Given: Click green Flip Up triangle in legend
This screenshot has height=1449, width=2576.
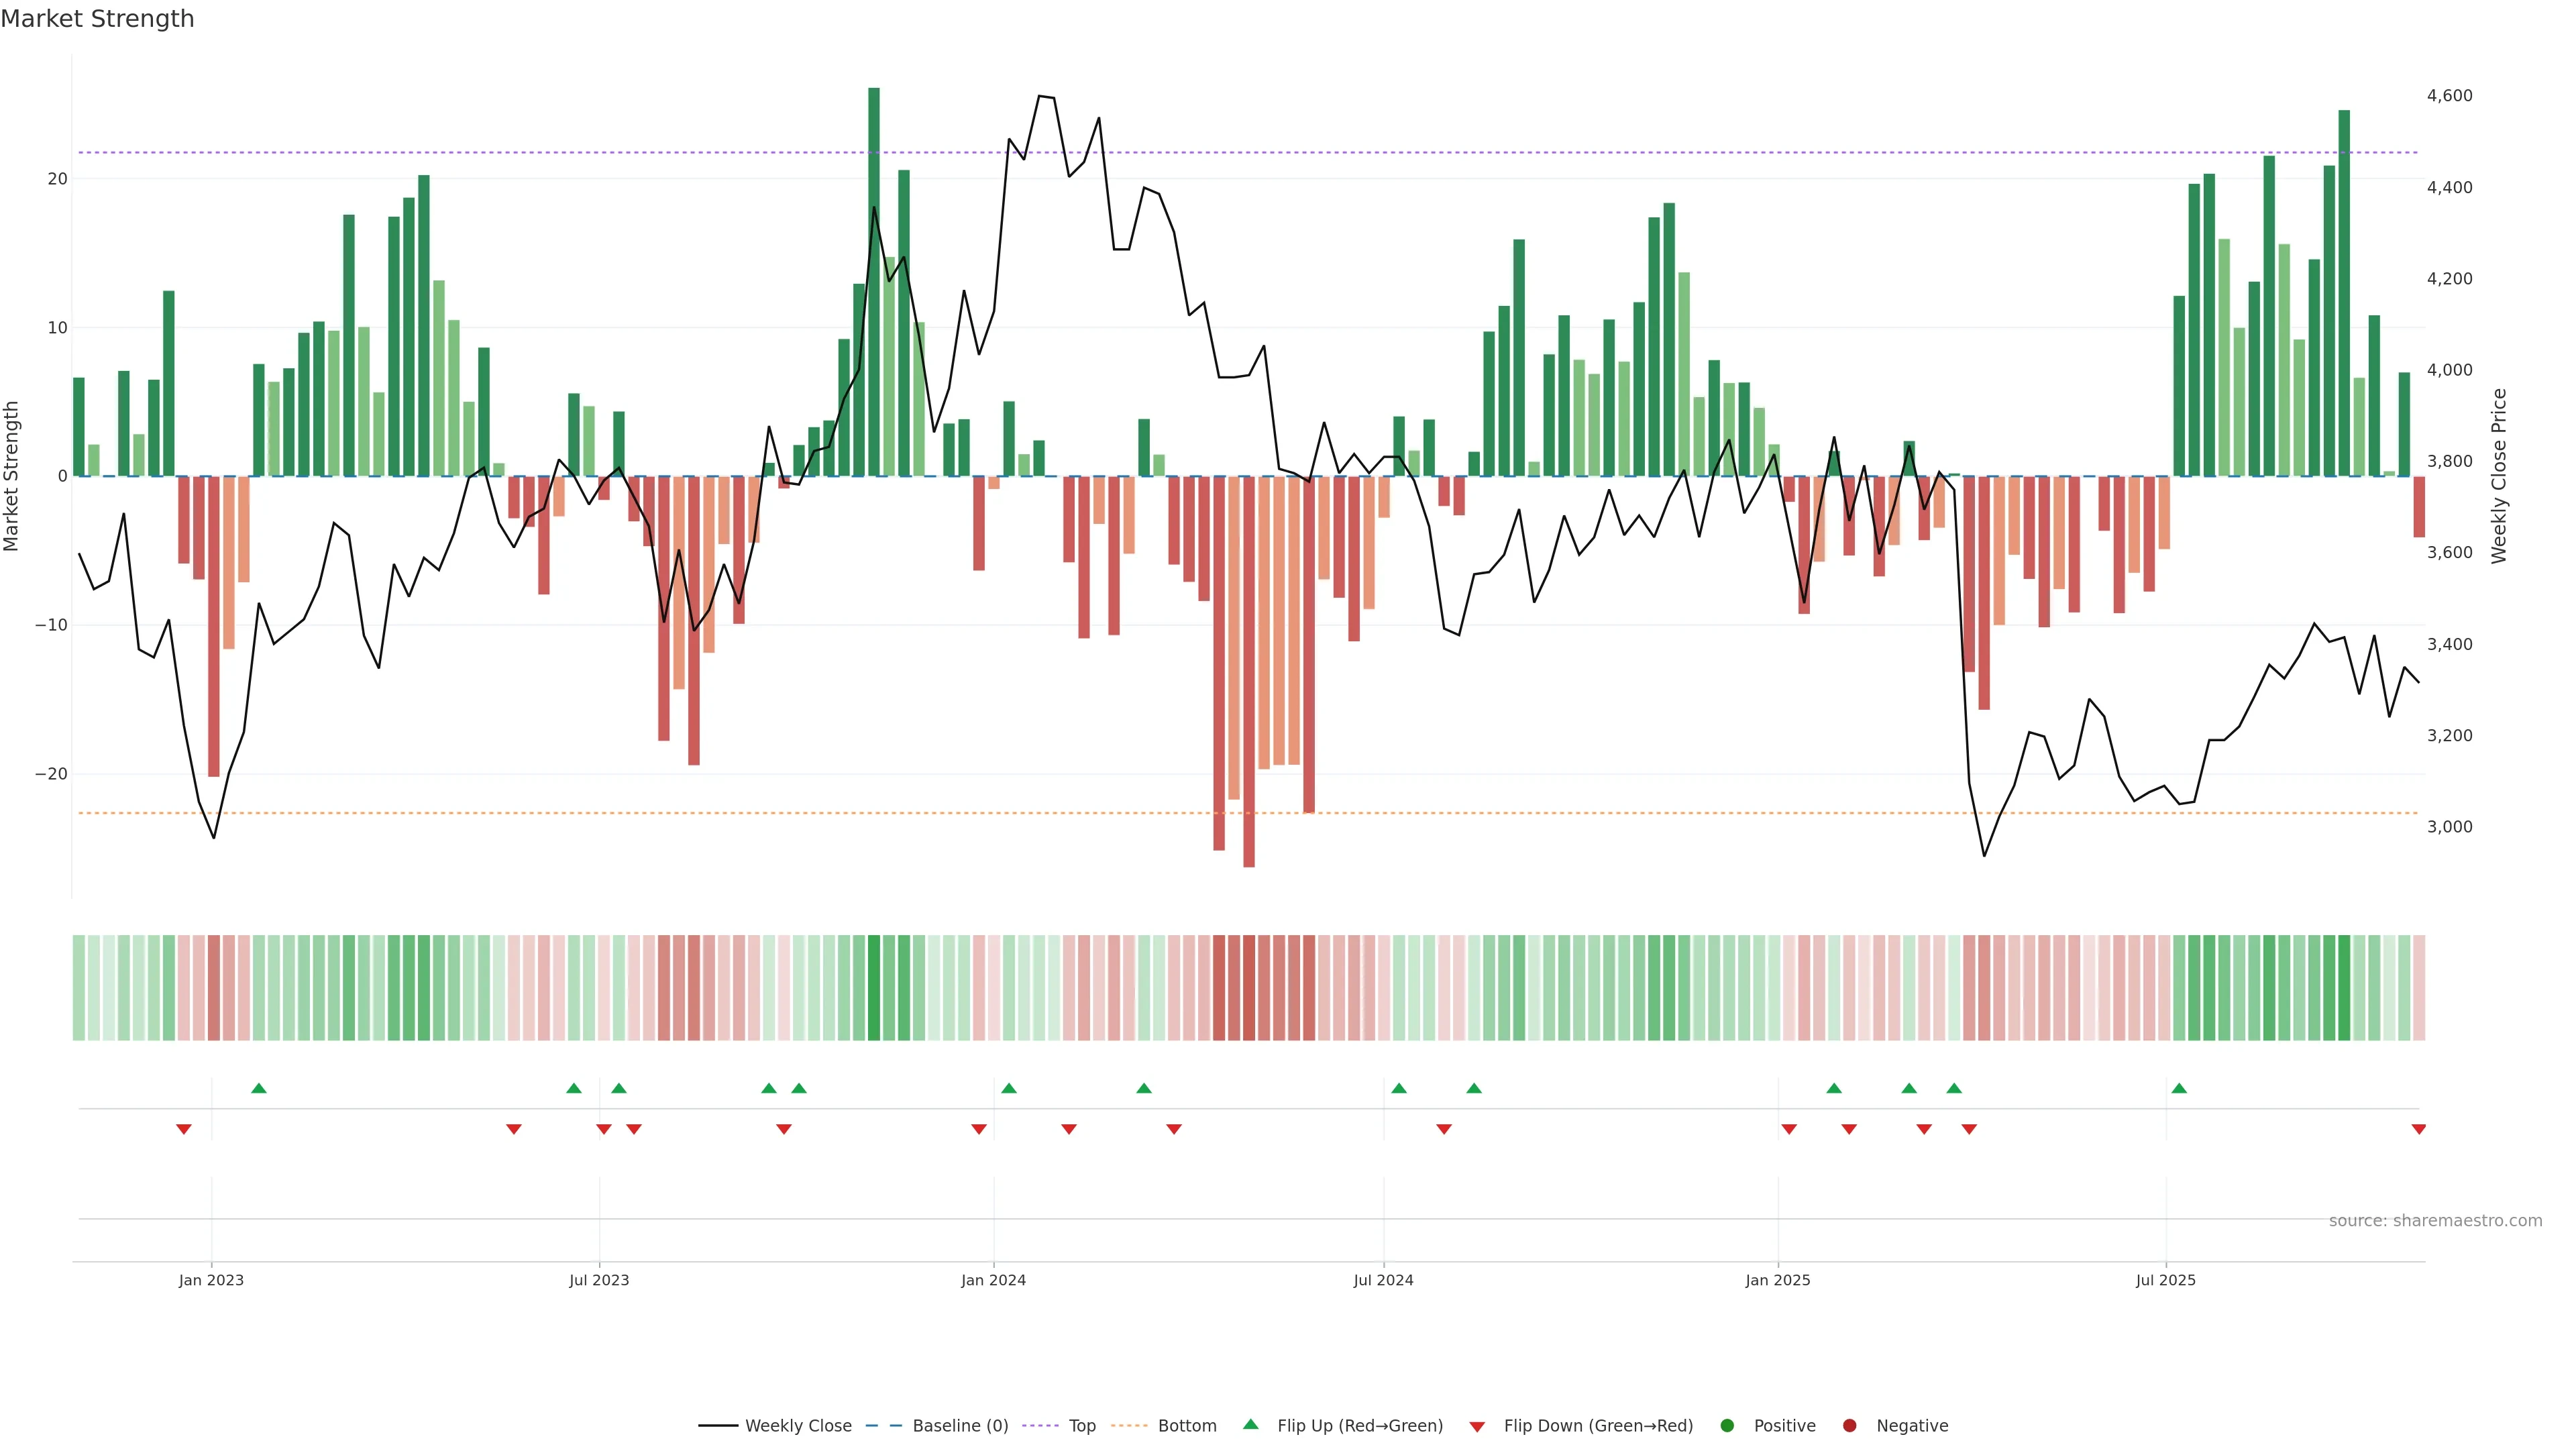Looking at the screenshot, I should (1250, 1424).
